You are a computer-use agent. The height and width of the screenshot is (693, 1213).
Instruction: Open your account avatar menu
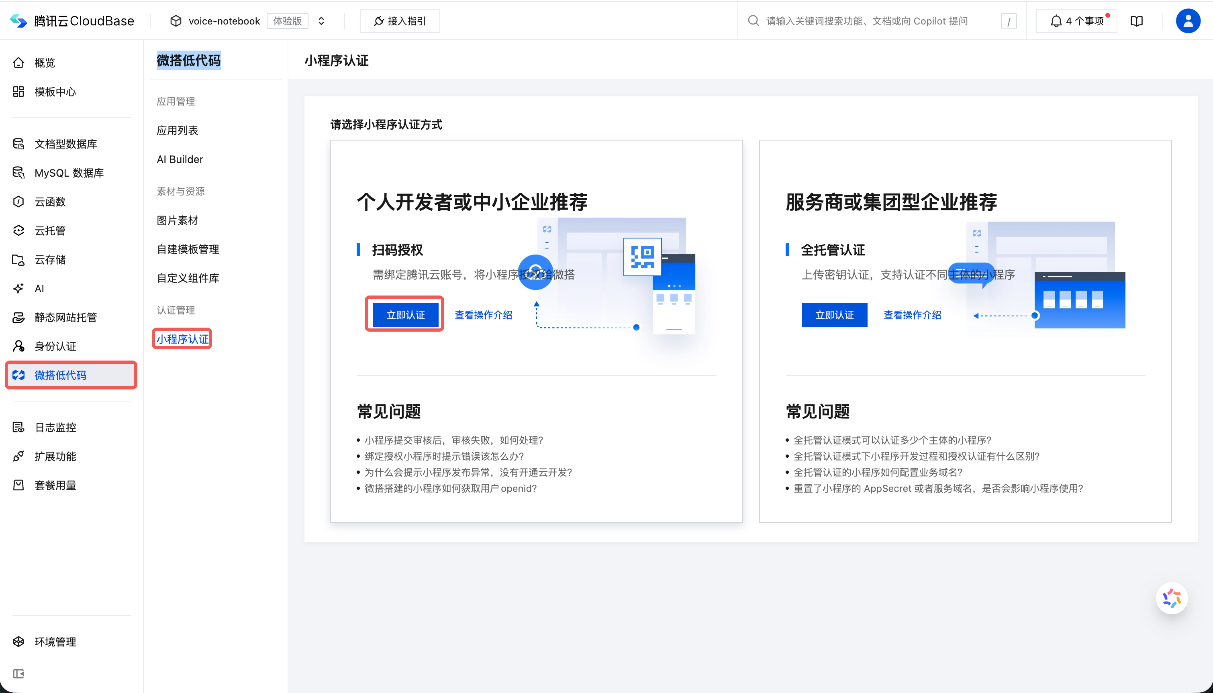1188,20
